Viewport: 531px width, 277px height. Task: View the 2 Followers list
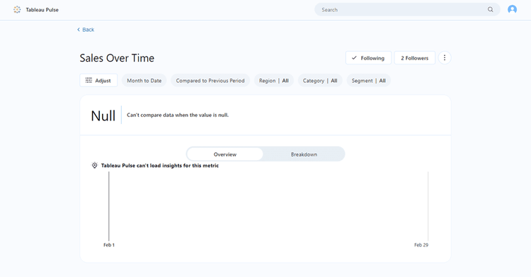[x=415, y=58]
